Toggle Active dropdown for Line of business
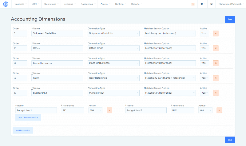The height and width of the screenshot is (146, 246). 204,63
